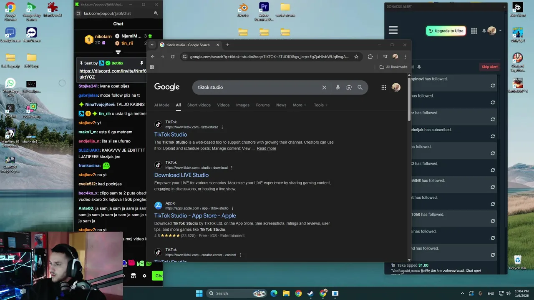This screenshot has width=534, height=300.
Task: Replay the spinovi has followed alert
Action: [493, 85]
